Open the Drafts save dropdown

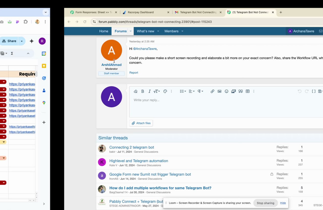[320, 91]
